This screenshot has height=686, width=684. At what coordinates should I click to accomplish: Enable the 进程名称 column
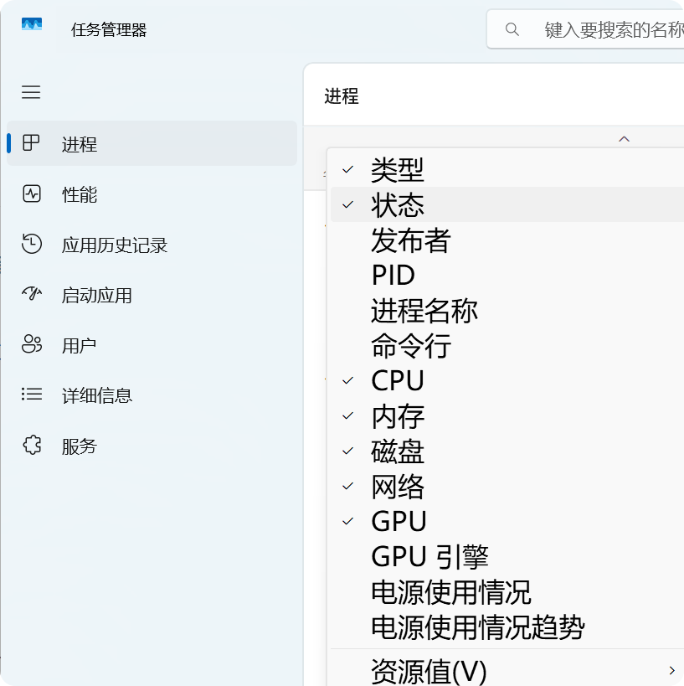(507, 310)
